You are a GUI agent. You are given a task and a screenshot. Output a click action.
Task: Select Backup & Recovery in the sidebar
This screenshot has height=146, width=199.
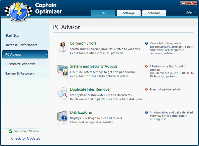coord(20,73)
